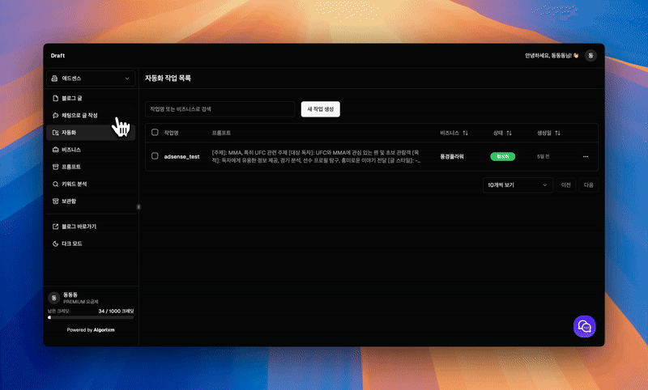Click the archive icon beside 프롬프트
The image size is (648, 390).
tap(55, 167)
